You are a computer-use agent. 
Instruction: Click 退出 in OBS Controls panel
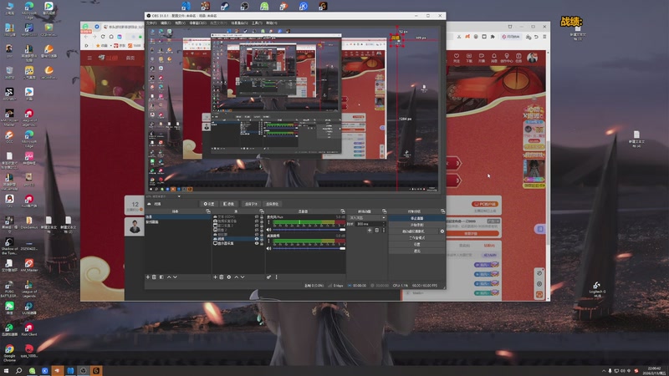(416, 252)
